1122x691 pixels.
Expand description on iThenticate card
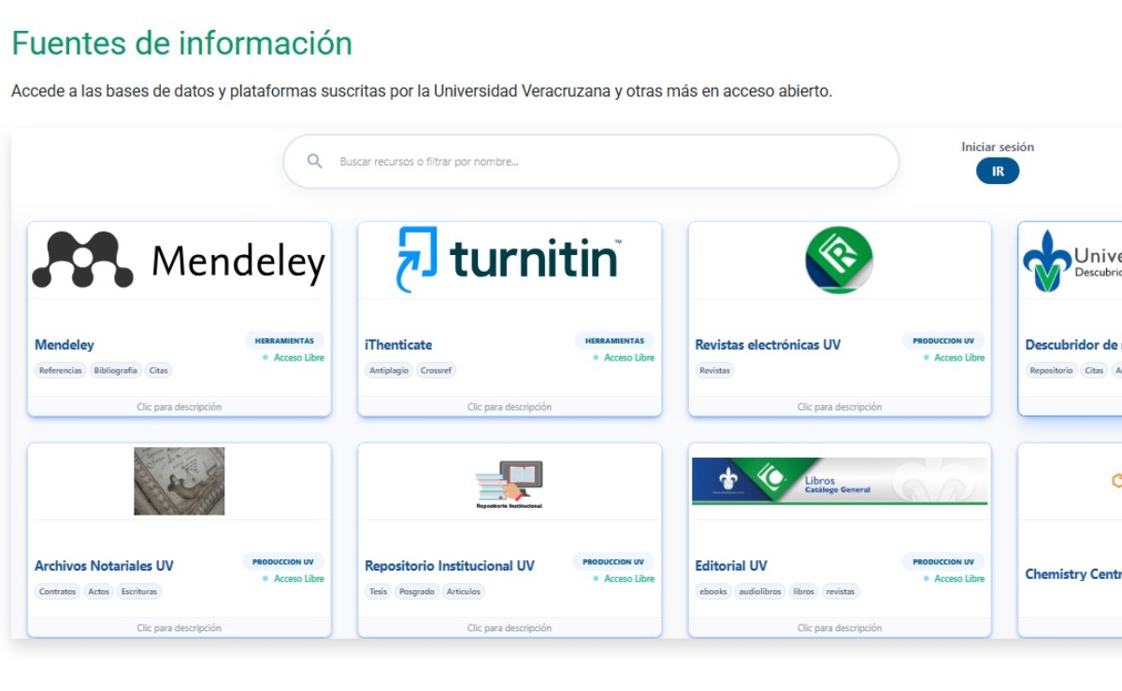(510, 407)
